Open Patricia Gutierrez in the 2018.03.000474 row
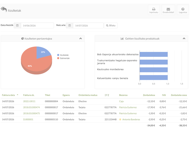Viewport: 190px width, 144px height. point(128,107)
